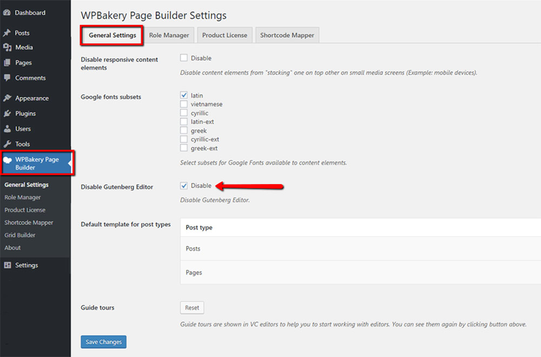This screenshot has width=541, height=357.
Task: Open the General Settings tab
Action: [x=112, y=35]
